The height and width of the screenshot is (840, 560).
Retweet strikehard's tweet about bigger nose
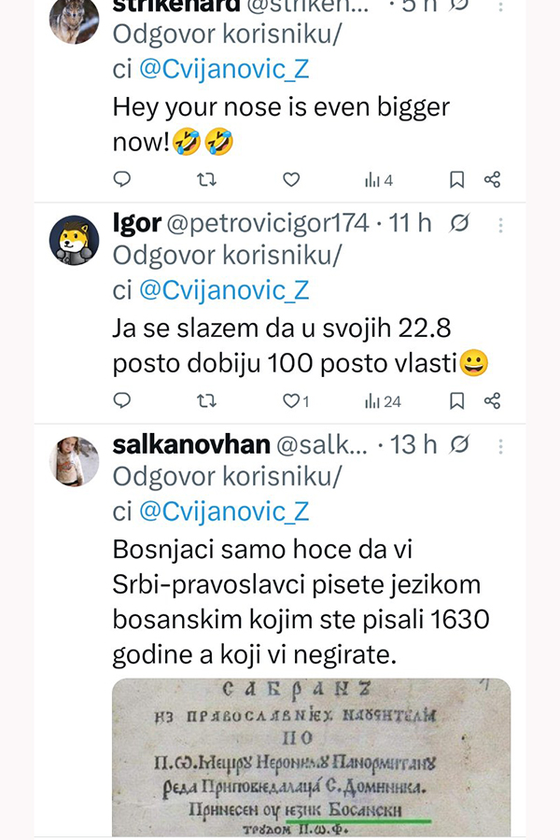point(206,179)
